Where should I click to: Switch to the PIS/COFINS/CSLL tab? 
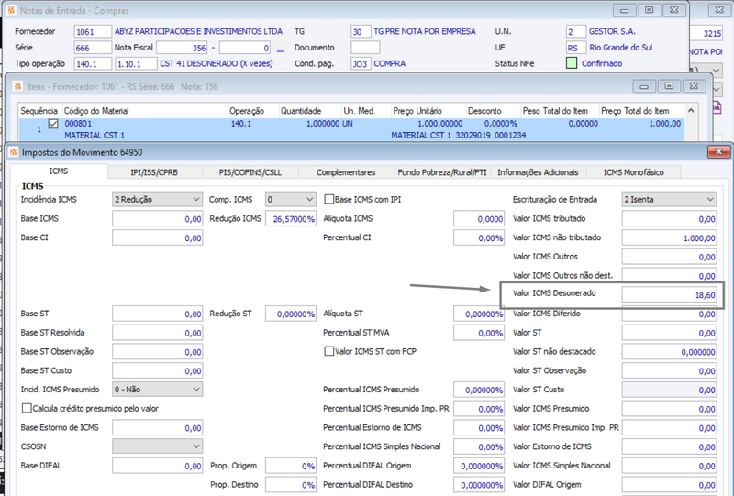250,172
